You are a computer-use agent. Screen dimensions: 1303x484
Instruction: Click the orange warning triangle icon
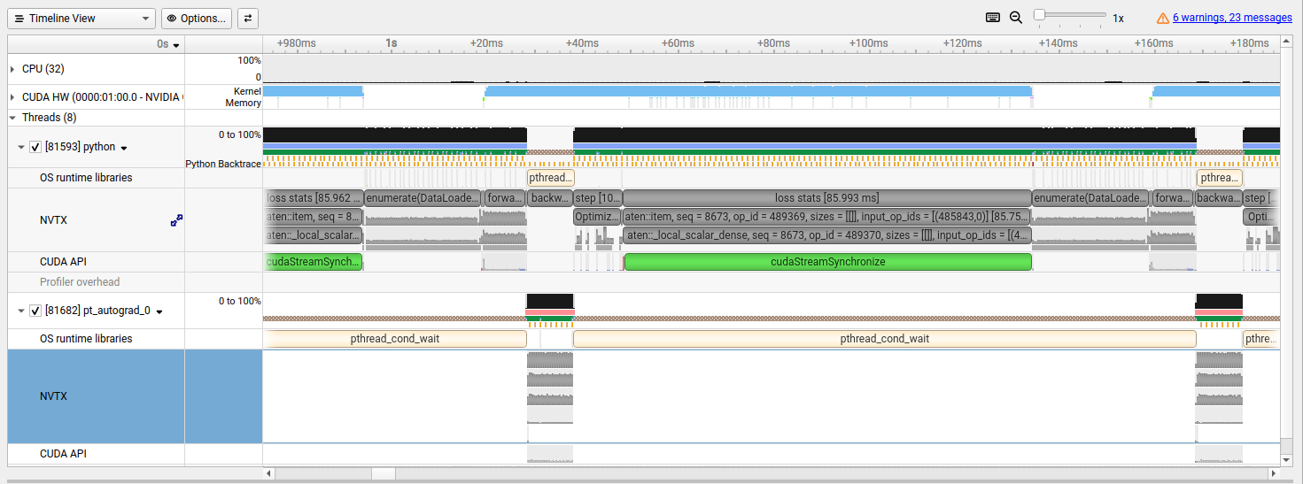click(x=1163, y=18)
